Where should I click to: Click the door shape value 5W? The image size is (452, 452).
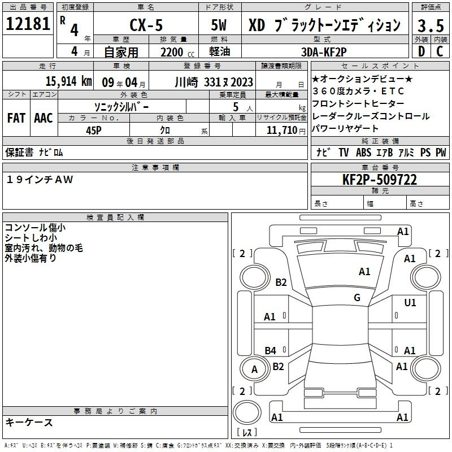pos(219,25)
